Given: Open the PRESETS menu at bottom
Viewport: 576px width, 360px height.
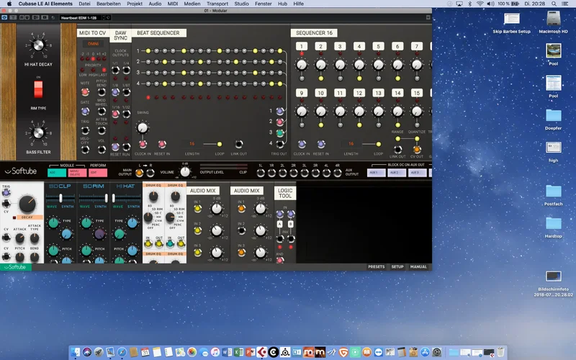Looking at the screenshot, I should [x=377, y=266].
